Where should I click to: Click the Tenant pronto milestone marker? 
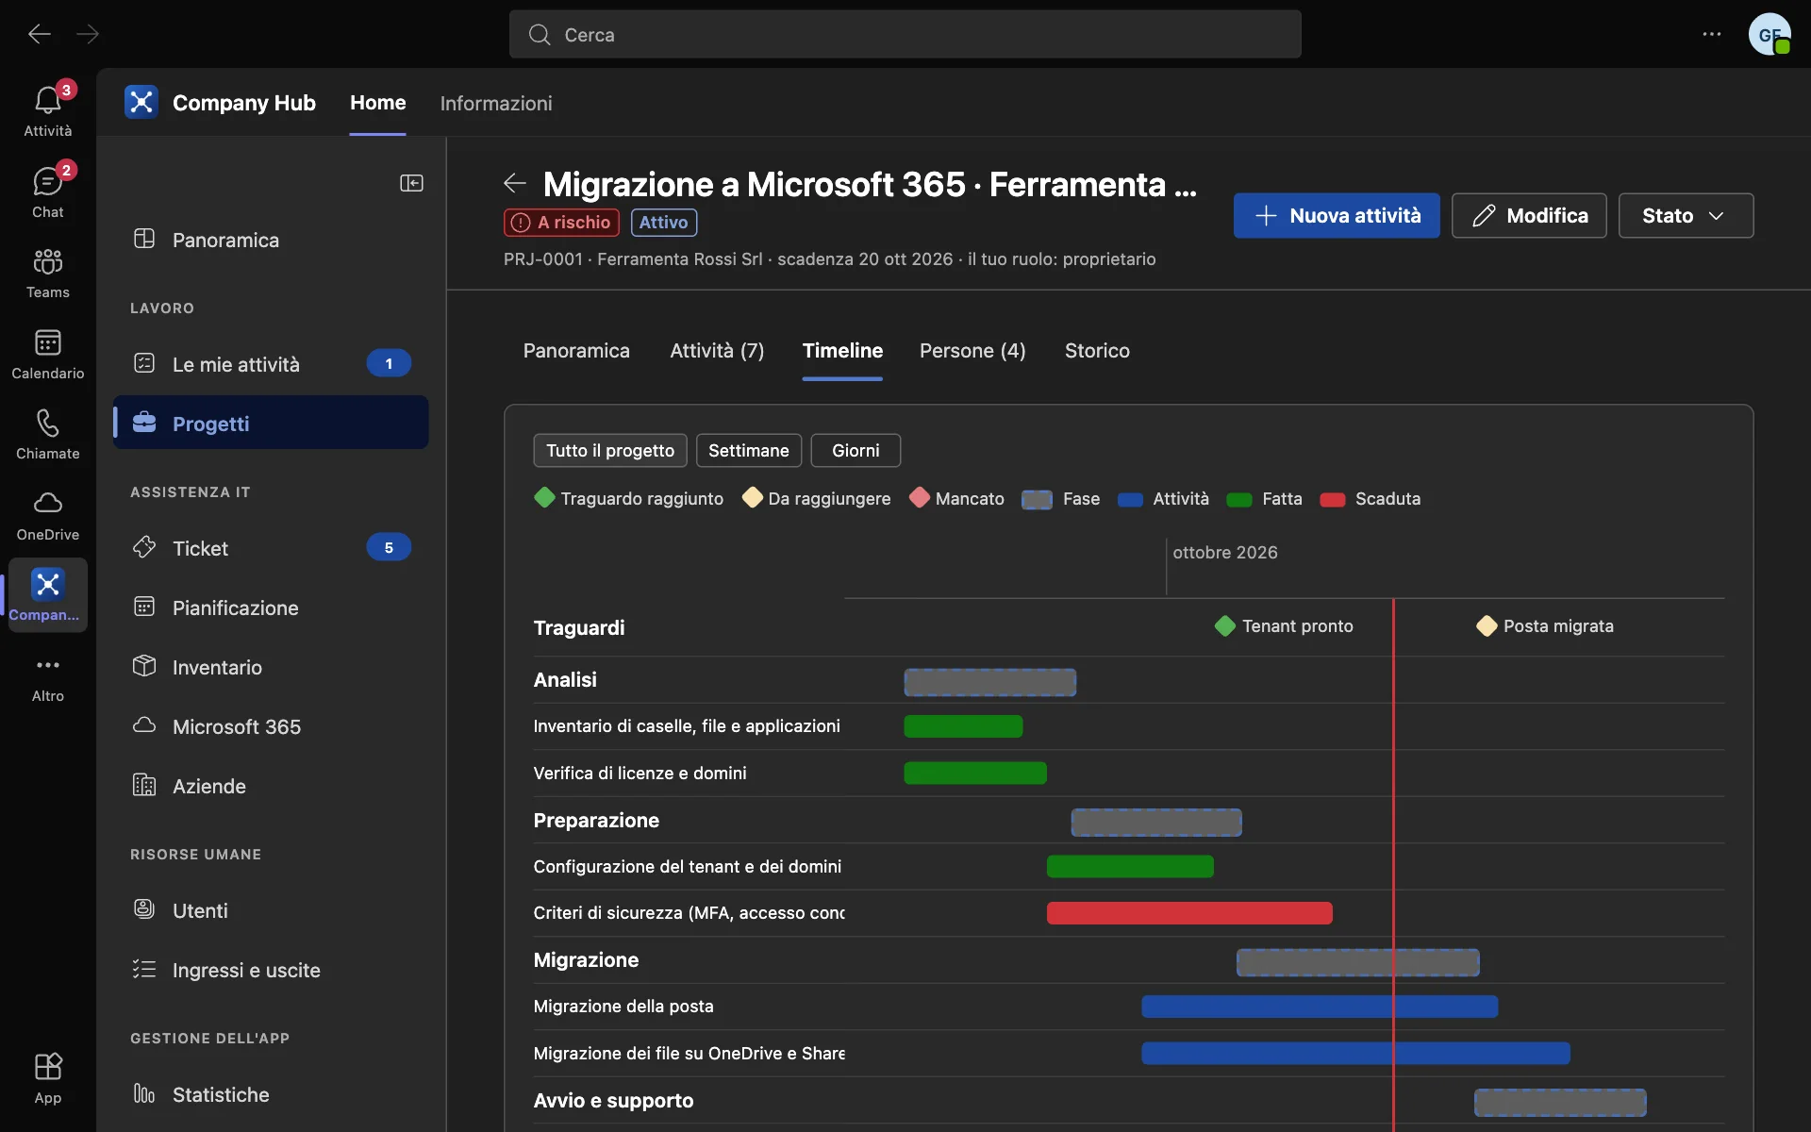click(1225, 626)
